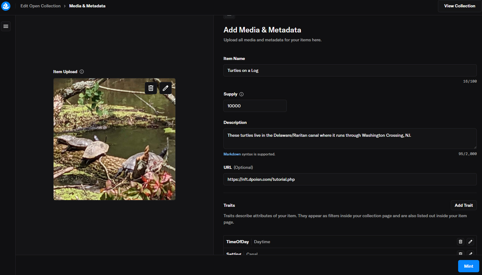Viewport: 482px width, 275px height.
Task: Edit the TimeOfDay trait
Action: pyautogui.click(x=470, y=242)
